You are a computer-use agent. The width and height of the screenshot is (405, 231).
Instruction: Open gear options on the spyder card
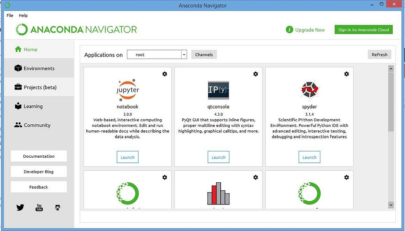click(346, 74)
